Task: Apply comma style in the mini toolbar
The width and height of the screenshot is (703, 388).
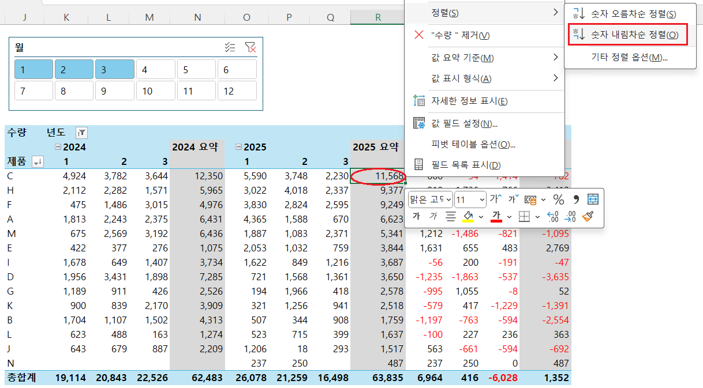Action: [x=575, y=199]
